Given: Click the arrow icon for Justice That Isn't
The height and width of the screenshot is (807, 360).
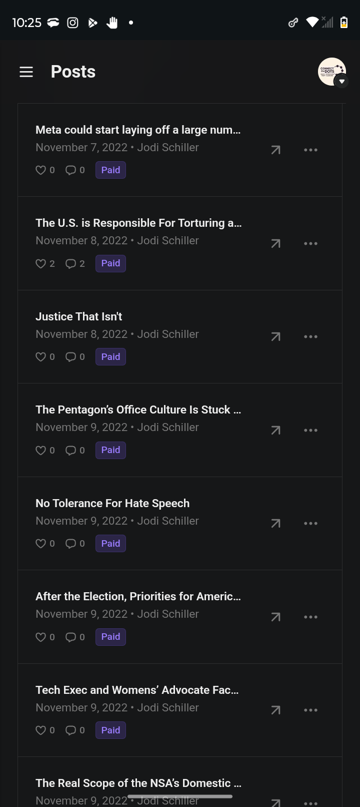Looking at the screenshot, I should click(x=275, y=336).
